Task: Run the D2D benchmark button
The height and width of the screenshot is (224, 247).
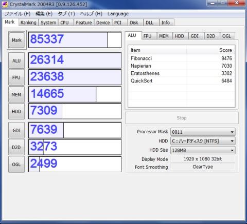Action: [16, 147]
